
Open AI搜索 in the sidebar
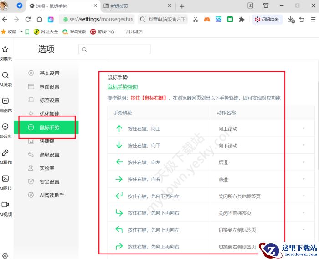click(5, 79)
